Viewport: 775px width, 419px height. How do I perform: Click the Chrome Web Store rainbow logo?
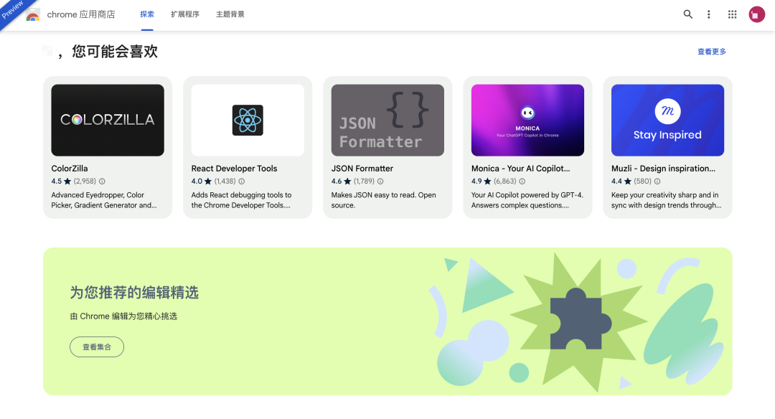pyautogui.click(x=32, y=15)
